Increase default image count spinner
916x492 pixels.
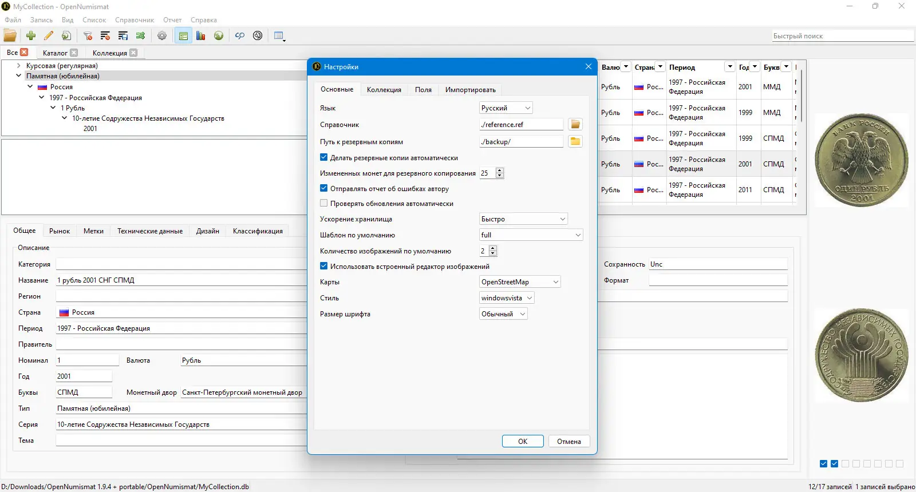[493, 248]
